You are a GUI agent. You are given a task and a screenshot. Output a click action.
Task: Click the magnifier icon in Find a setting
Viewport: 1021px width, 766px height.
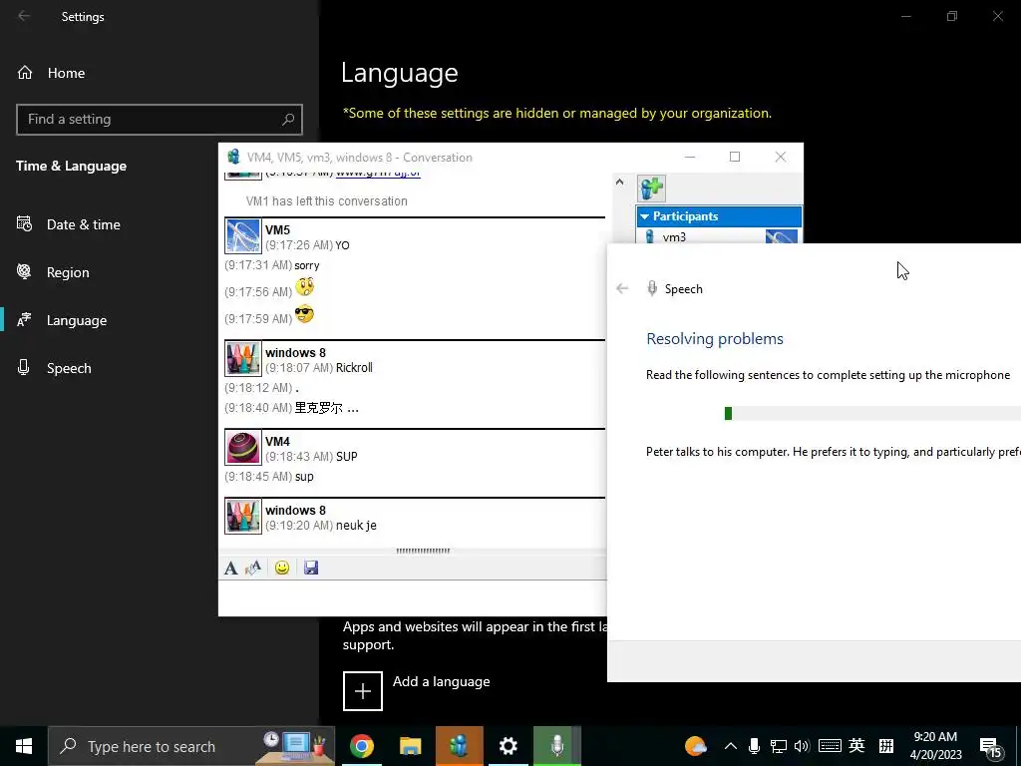click(x=288, y=120)
